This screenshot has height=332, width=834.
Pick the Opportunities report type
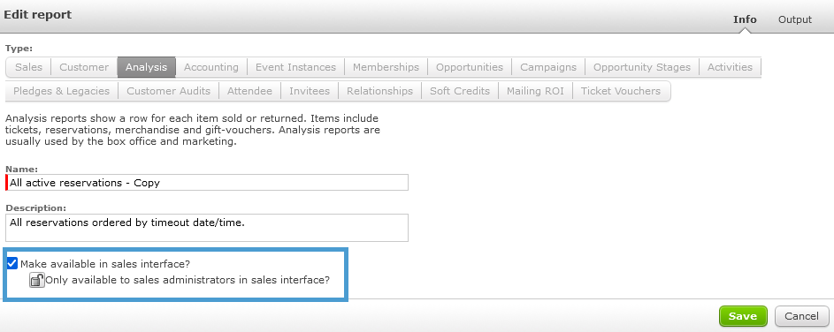[470, 67]
